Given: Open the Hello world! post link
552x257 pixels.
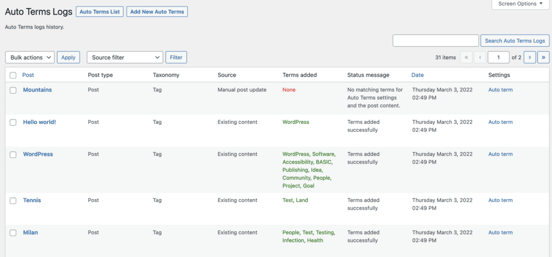Looking at the screenshot, I should click(x=39, y=122).
